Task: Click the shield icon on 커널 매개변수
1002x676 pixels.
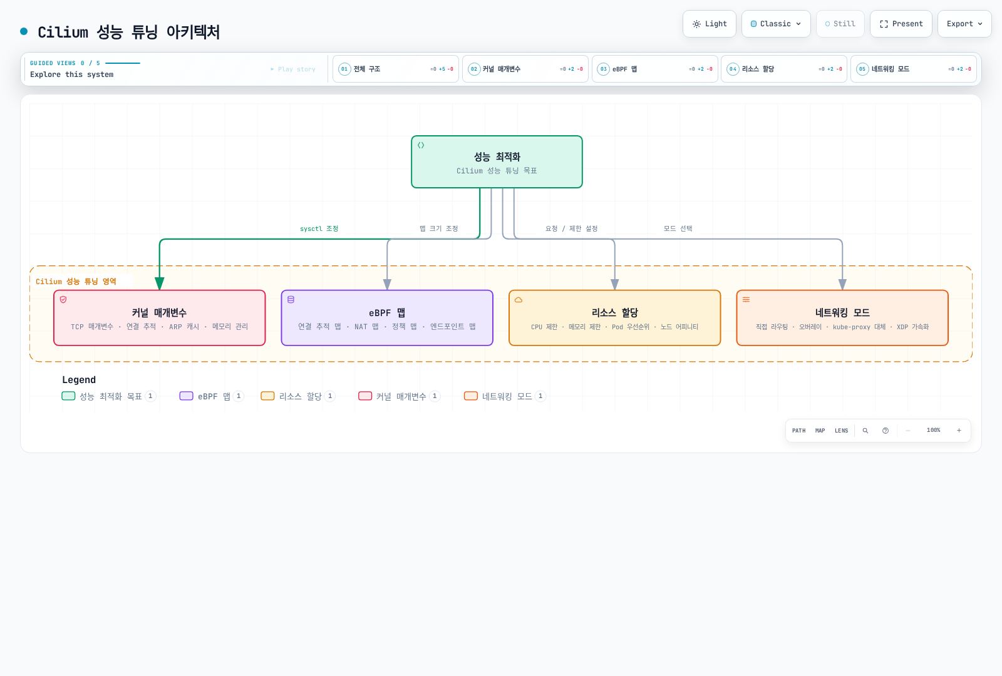Action: pos(63,300)
